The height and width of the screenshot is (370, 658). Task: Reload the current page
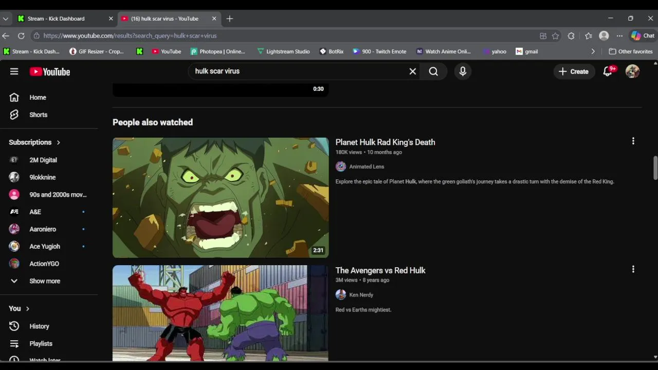[x=21, y=36]
